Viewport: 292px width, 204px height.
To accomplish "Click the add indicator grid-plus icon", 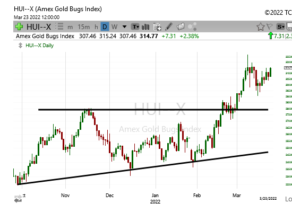I will (x=157, y=26).
